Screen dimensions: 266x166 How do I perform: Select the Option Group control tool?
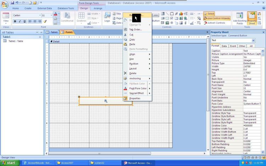coord(172,14)
